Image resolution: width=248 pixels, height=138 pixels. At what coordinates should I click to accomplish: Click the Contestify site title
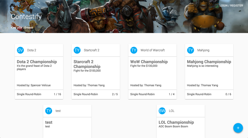pyautogui.click(x=26, y=17)
